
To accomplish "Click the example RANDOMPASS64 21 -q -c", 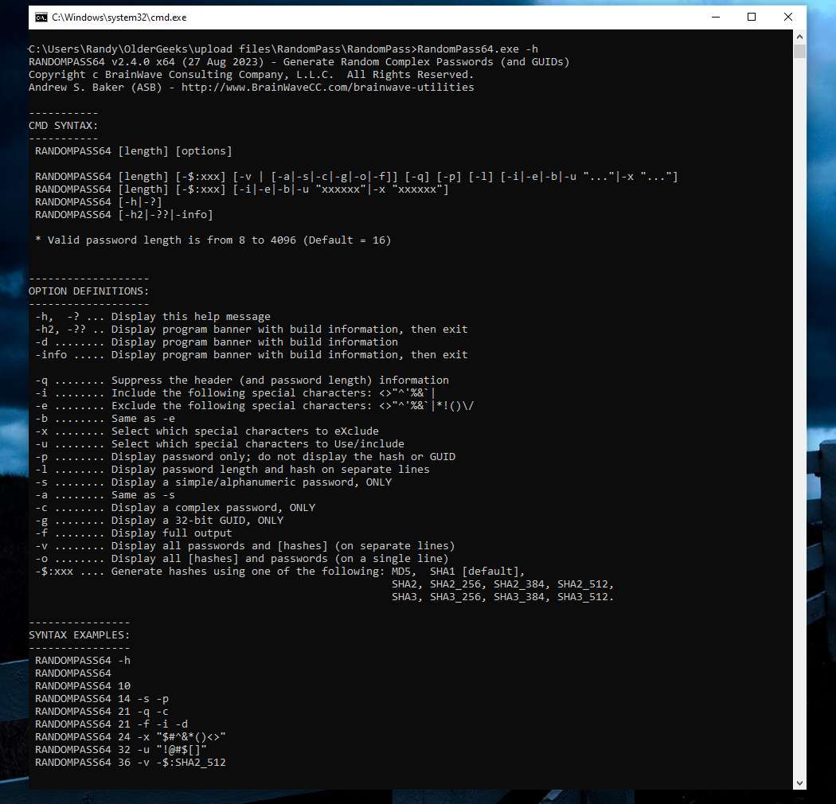I will (102, 712).
